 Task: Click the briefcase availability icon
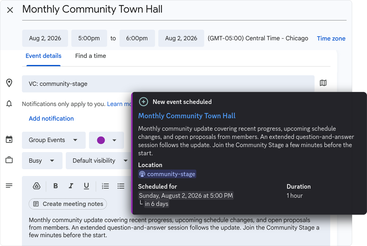click(x=9, y=160)
